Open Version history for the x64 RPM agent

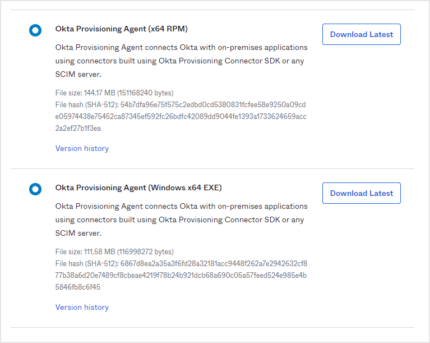point(82,148)
